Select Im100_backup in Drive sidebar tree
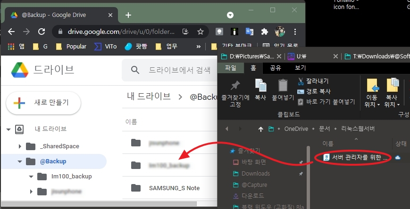 click(72, 177)
